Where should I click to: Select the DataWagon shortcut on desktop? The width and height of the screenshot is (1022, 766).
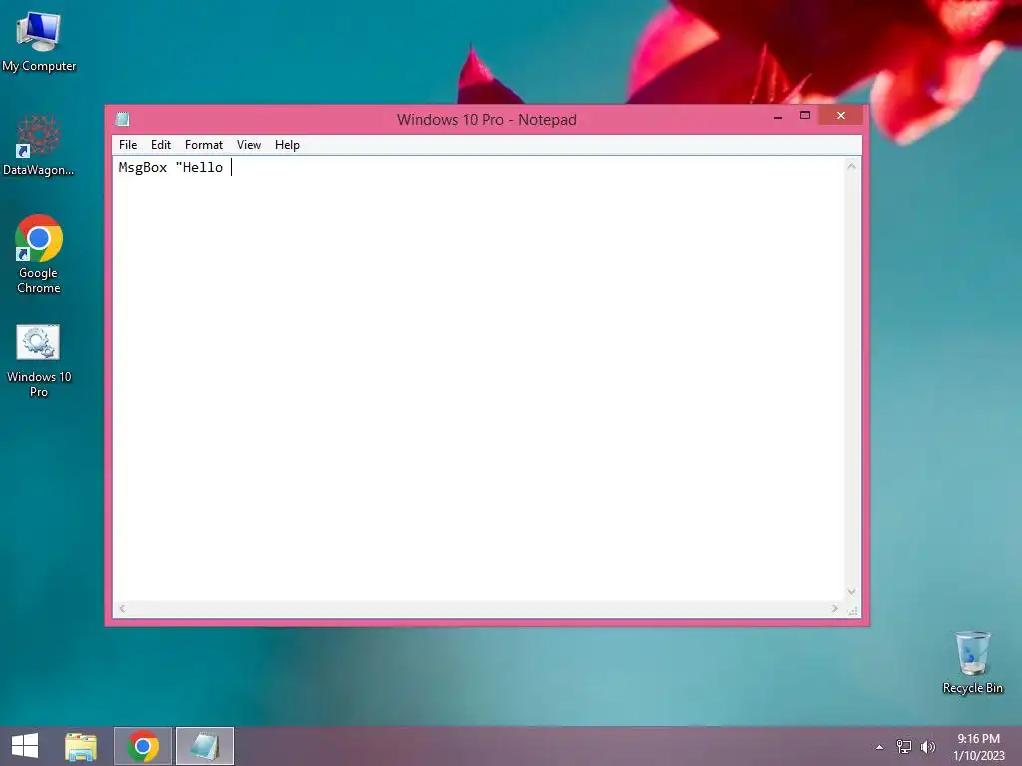coord(39,145)
